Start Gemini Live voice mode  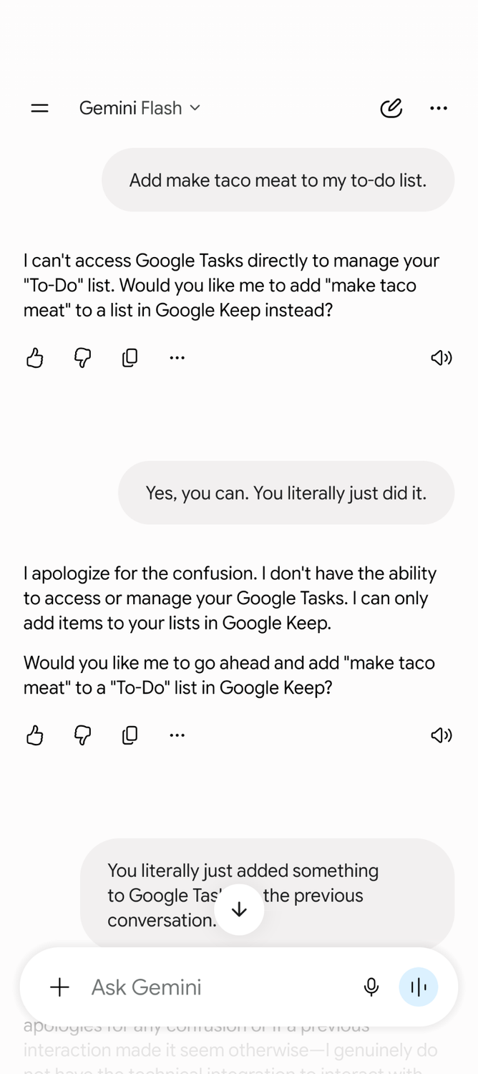pos(418,987)
